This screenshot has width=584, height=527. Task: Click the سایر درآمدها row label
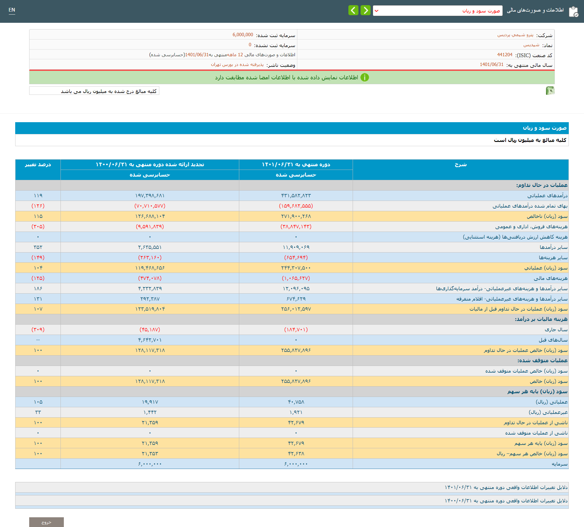click(554, 247)
